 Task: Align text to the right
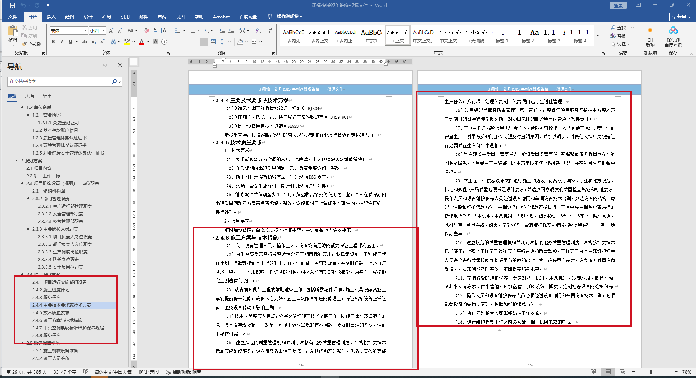(195, 42)
